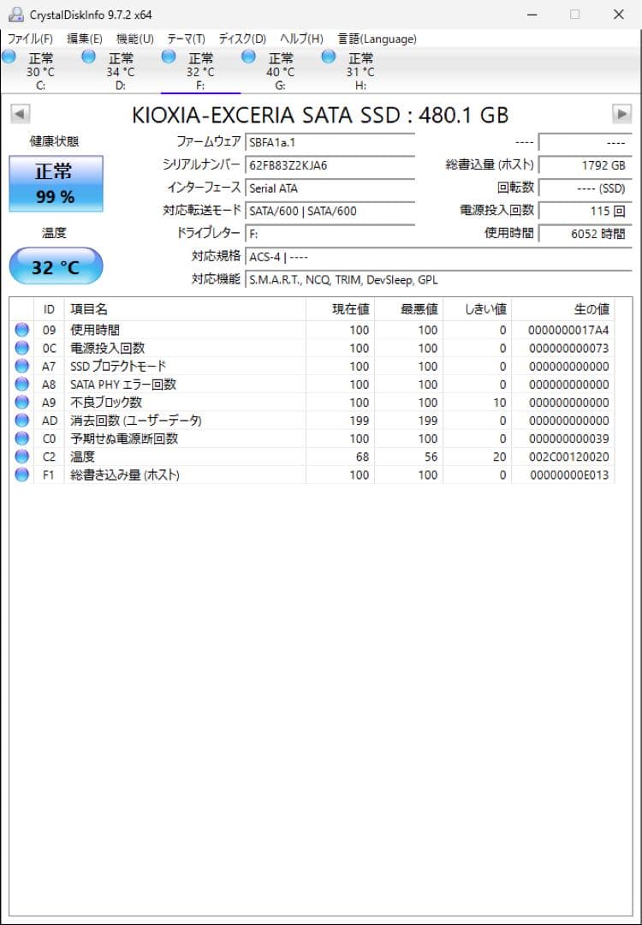
Task: Select the SATA PHY エラー回数 attribute name
Action: (x=123, y=384)
